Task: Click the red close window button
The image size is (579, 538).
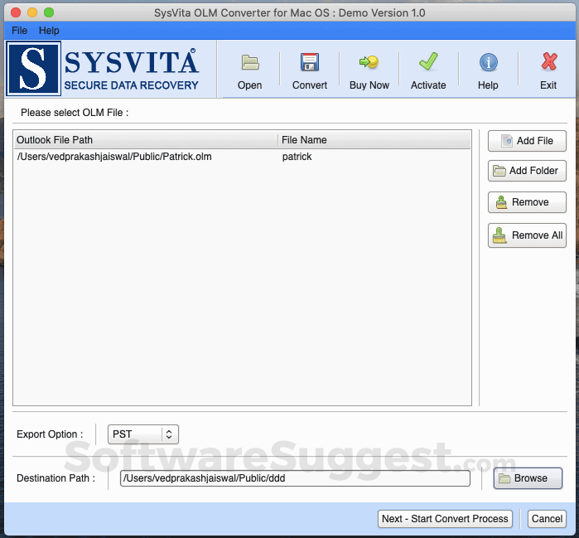Action: (16, 12)
